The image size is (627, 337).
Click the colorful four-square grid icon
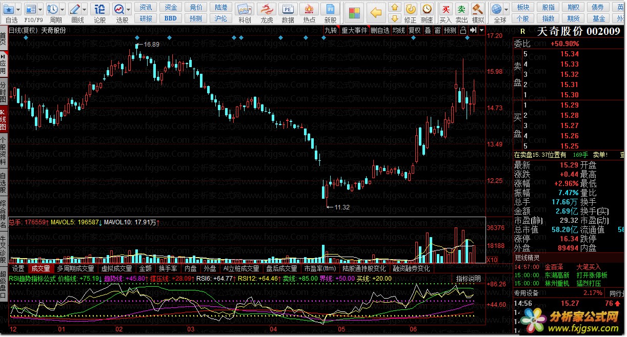[354, 13]
